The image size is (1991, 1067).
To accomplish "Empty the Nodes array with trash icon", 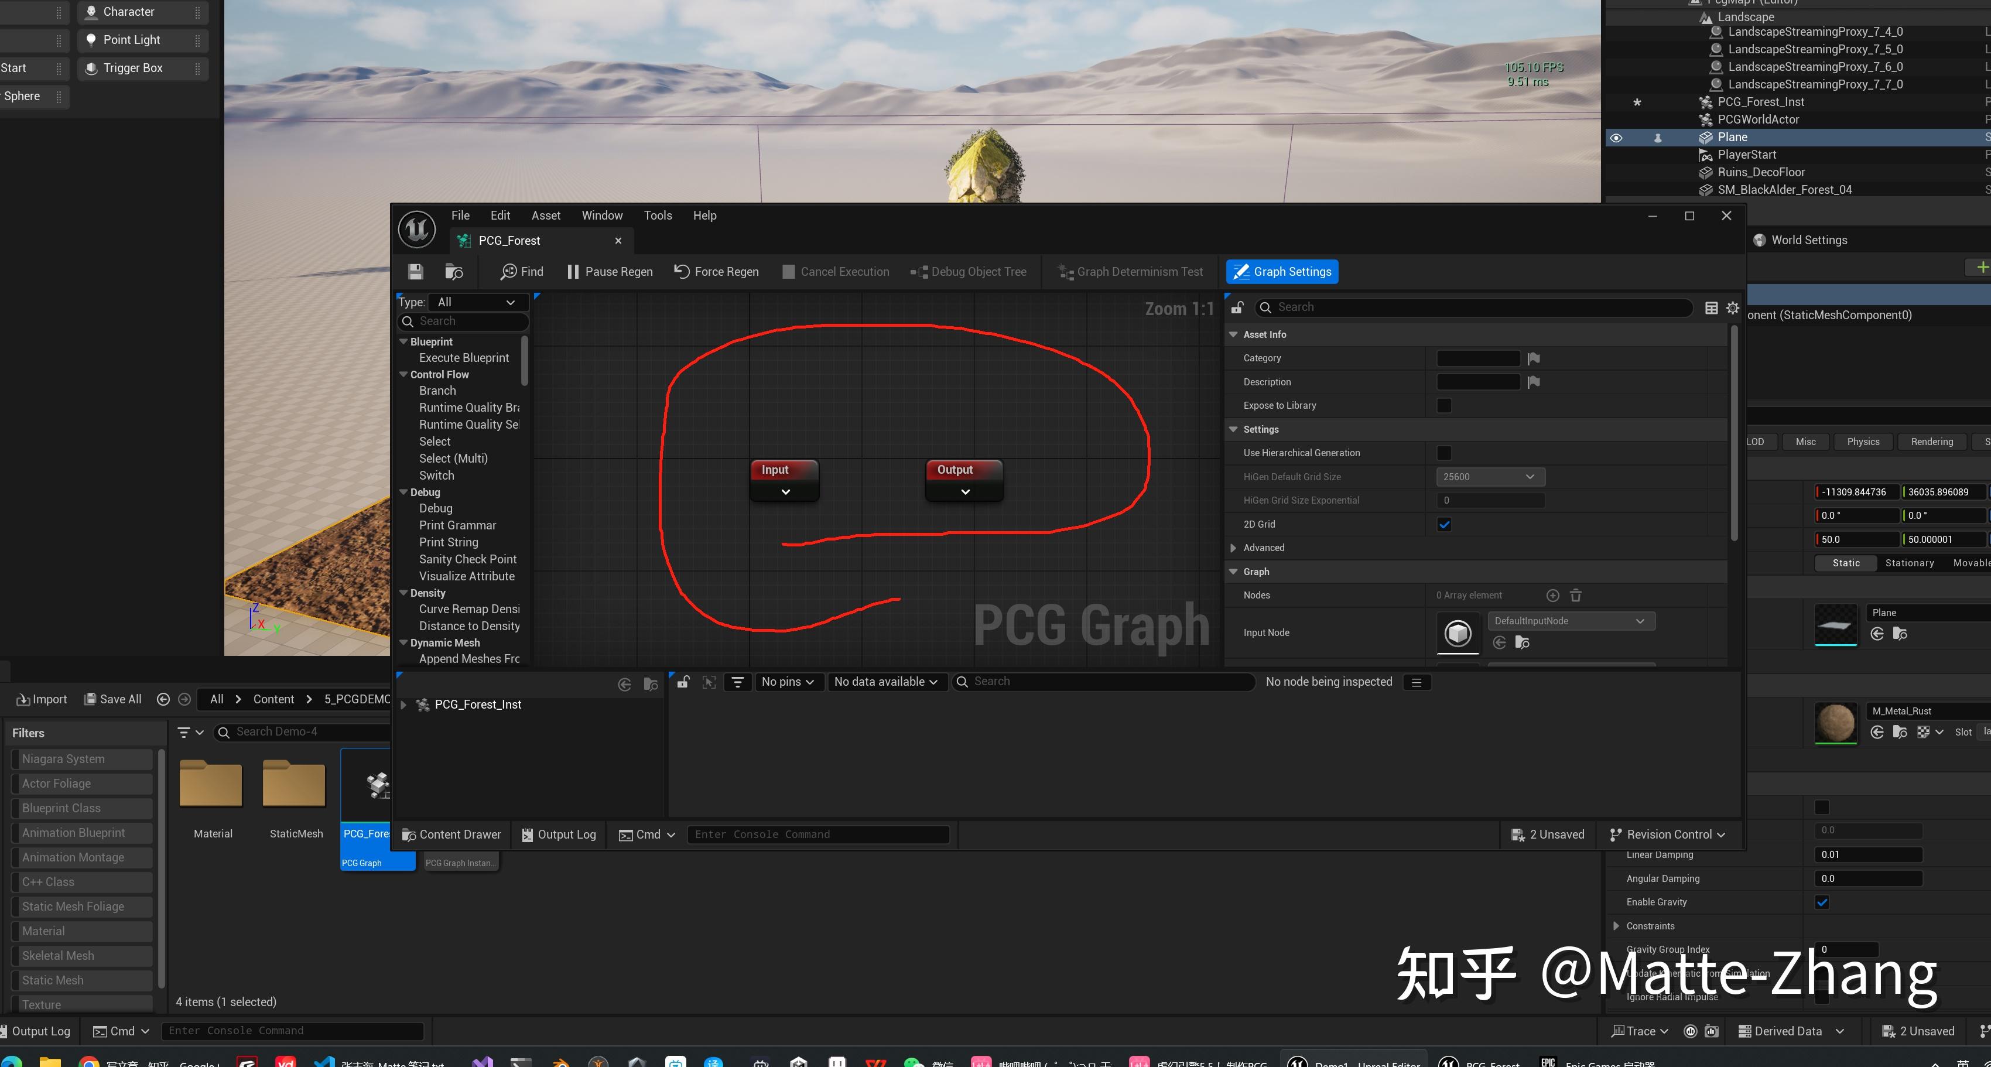I will coord(1575,594).
